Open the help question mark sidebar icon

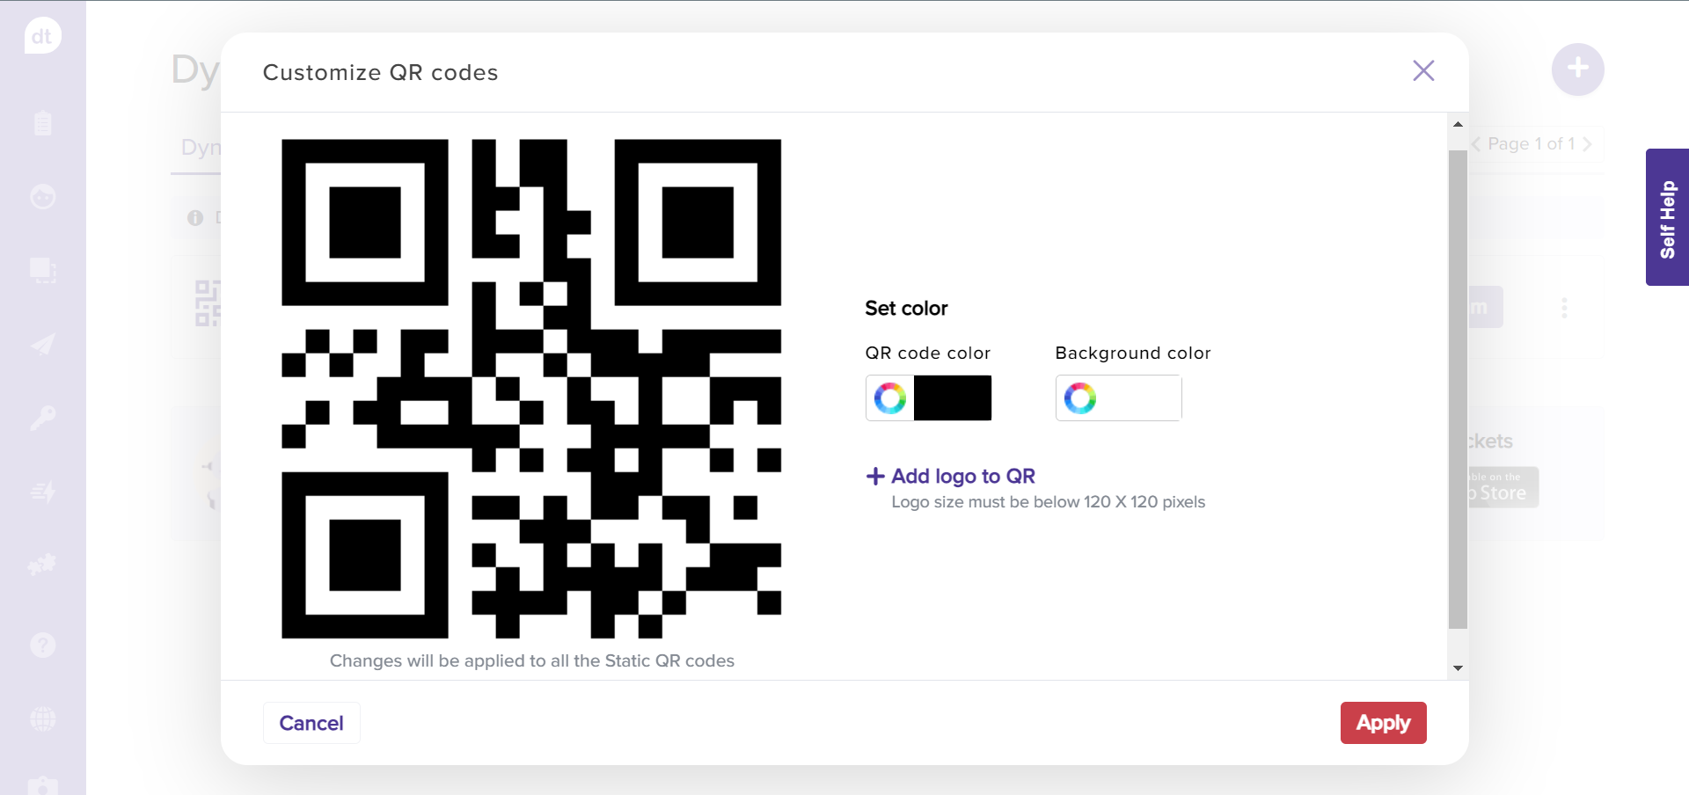tap(42, 645)
